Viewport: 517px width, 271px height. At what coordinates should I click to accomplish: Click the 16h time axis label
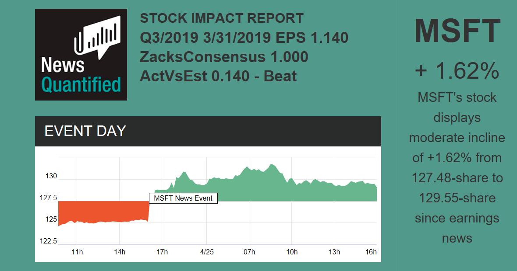click(x=371, y=252)
